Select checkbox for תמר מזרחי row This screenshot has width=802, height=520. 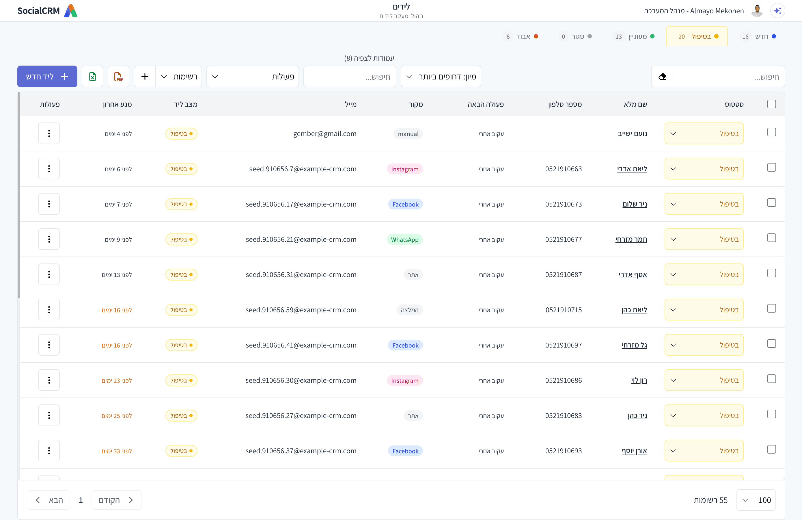[771, 238]
